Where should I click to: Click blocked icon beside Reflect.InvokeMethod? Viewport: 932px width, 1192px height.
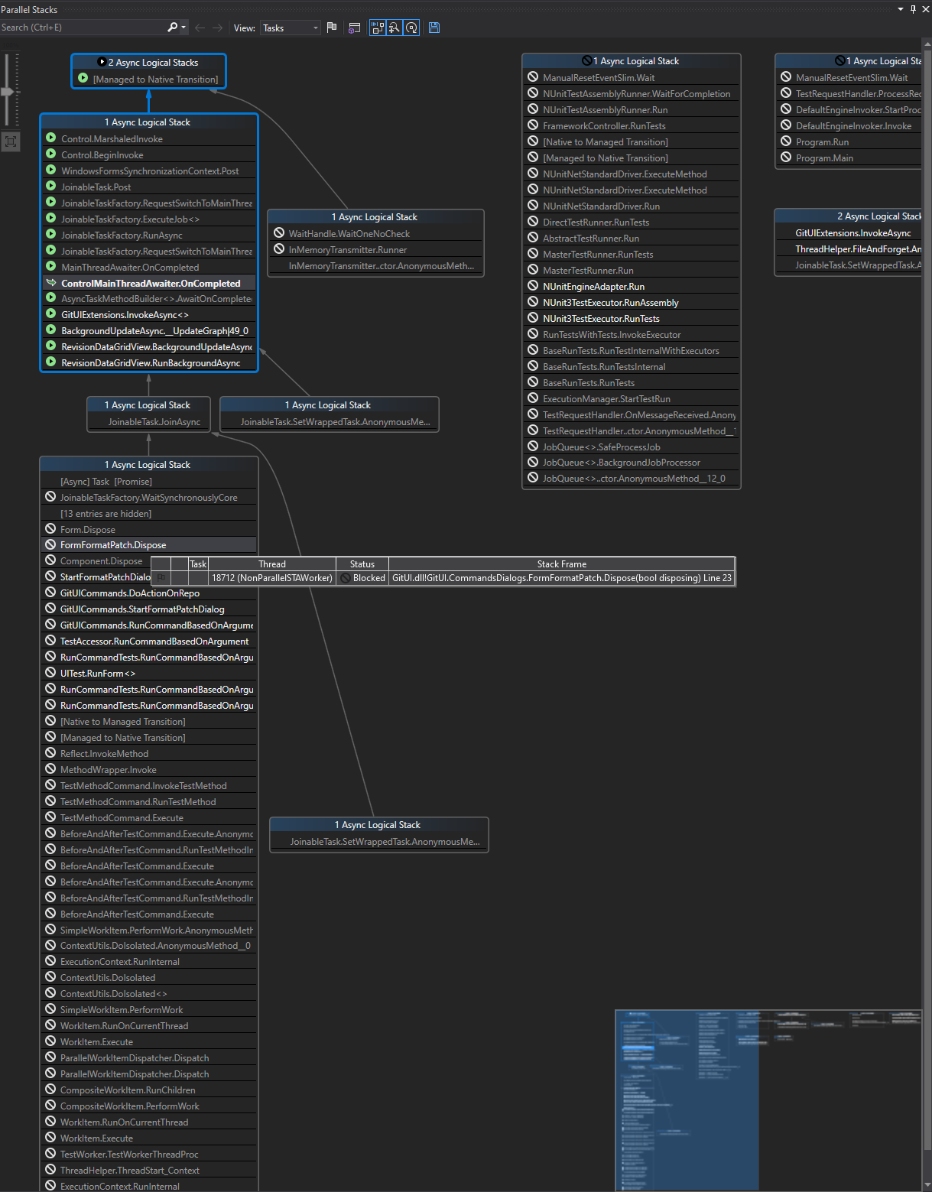tap(50, 753)
